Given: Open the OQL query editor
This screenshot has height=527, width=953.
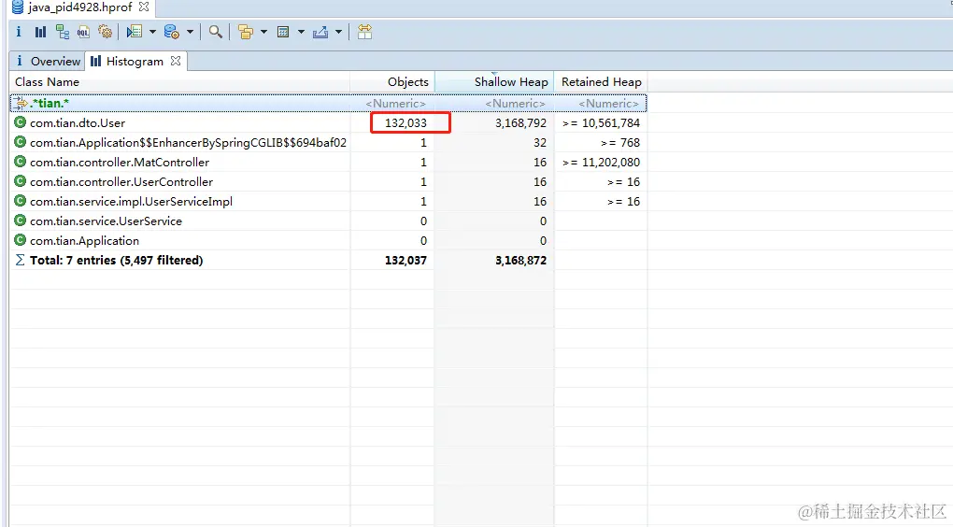Looking at the screenshot, I should click(83, 32).
